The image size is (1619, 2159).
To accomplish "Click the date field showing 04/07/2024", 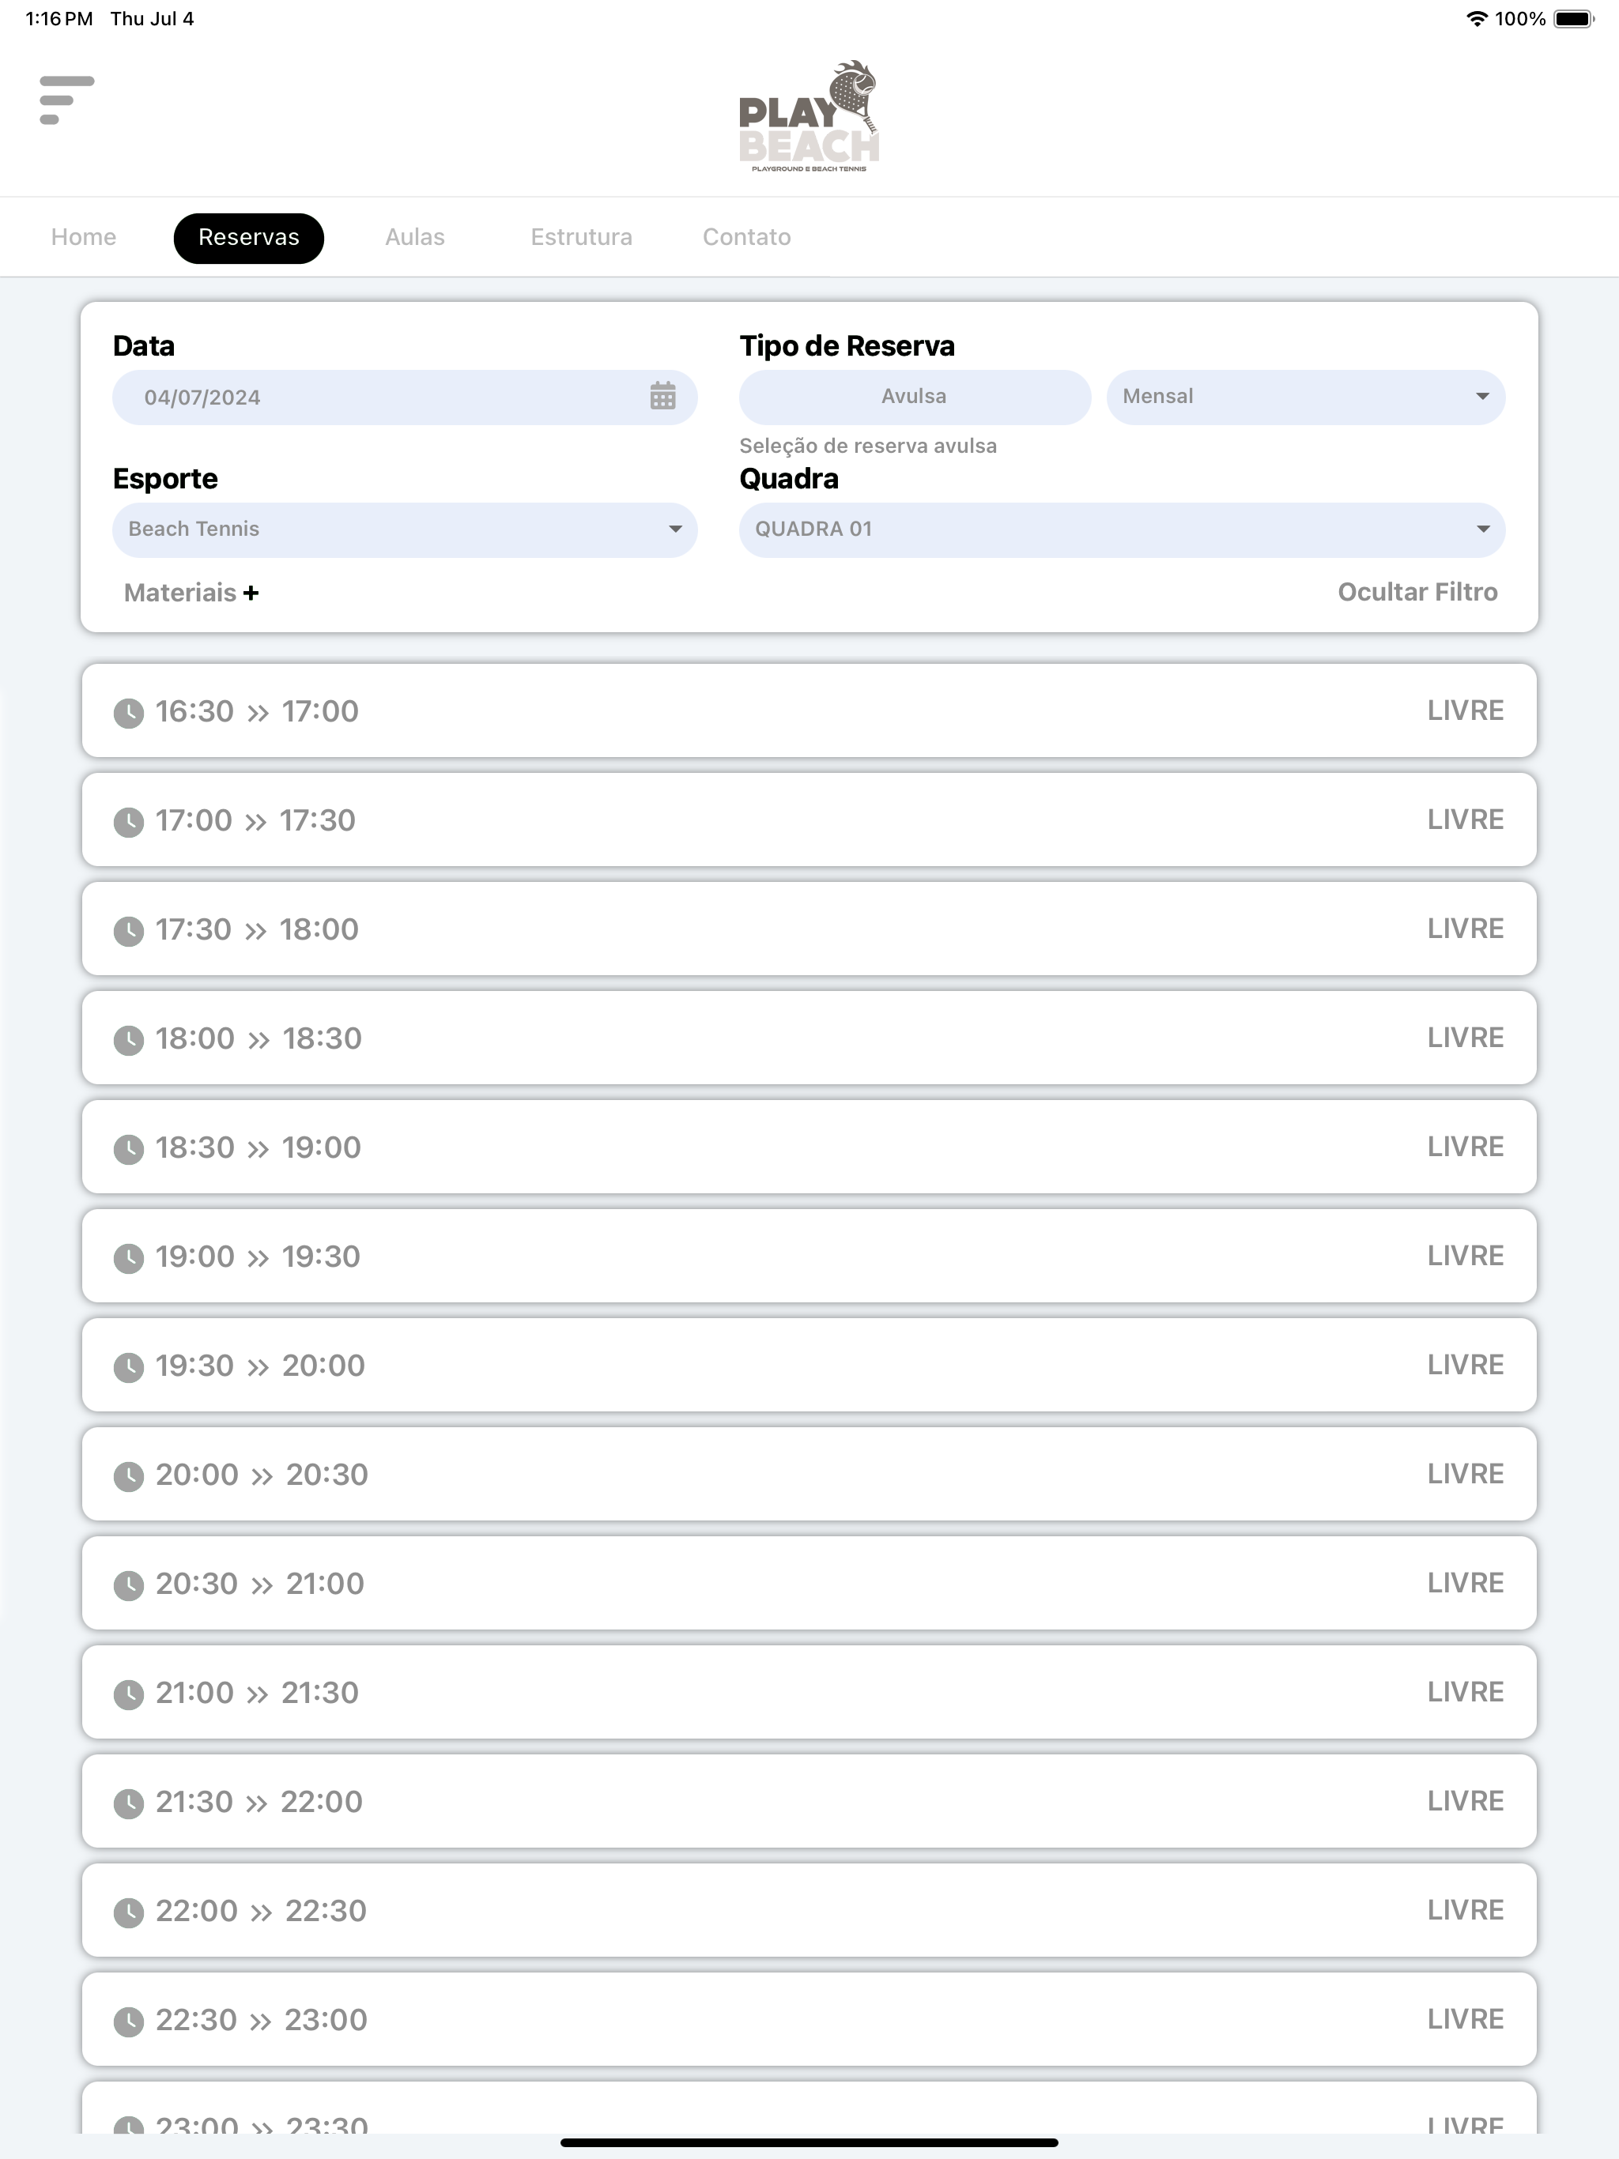I will pos(404,396).
